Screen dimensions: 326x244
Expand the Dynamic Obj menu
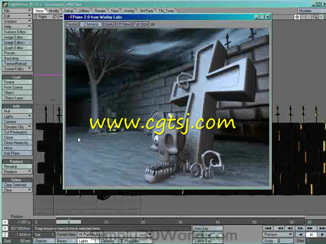(17, 127)
